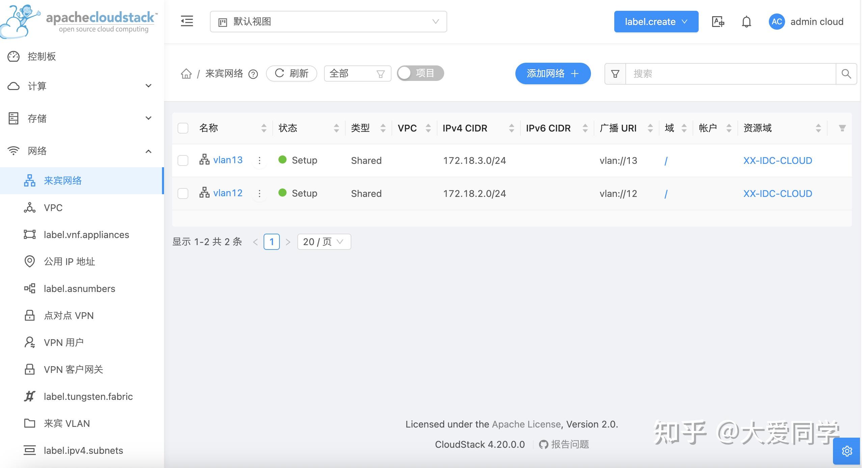Select the checkbox for vlan13 row
The height and width of the screenshot is (468, 862).
coord(183,160)
